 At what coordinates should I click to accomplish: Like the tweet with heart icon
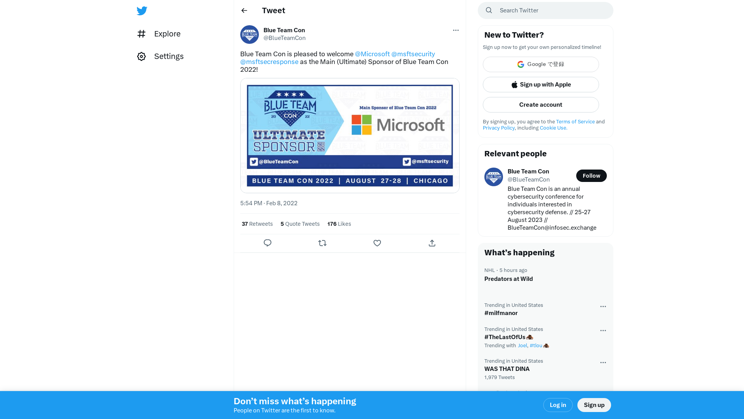(377, 243)
